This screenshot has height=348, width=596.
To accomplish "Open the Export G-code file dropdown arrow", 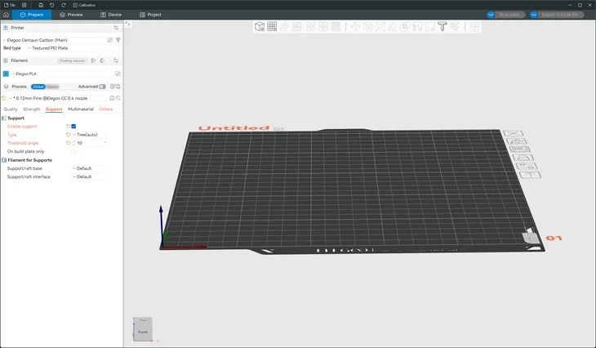I will (x=534, y=15).
